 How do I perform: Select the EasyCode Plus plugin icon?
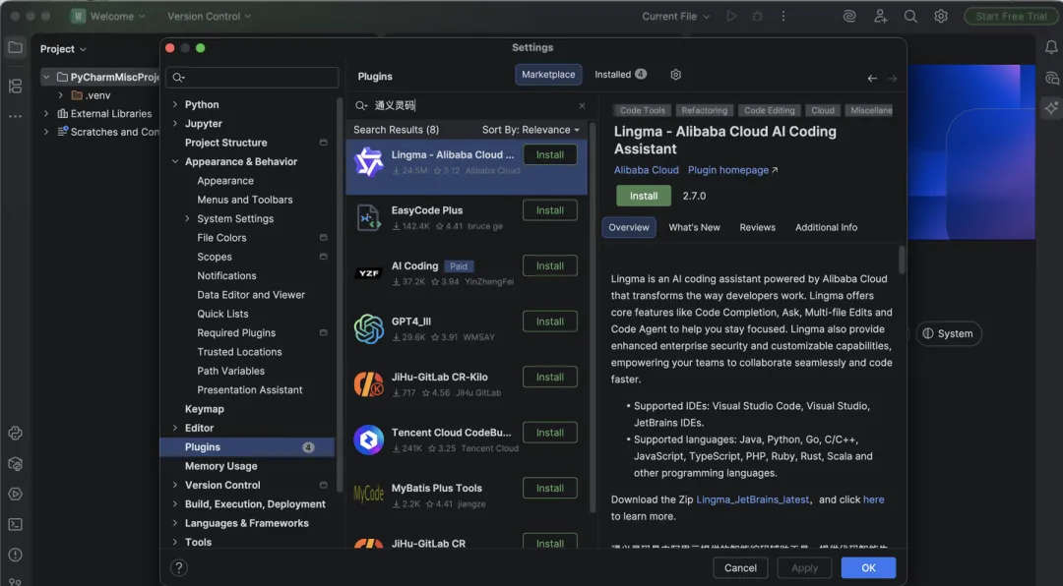point(369,217)
